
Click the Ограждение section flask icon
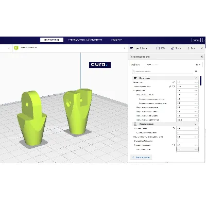click(135, 124)
